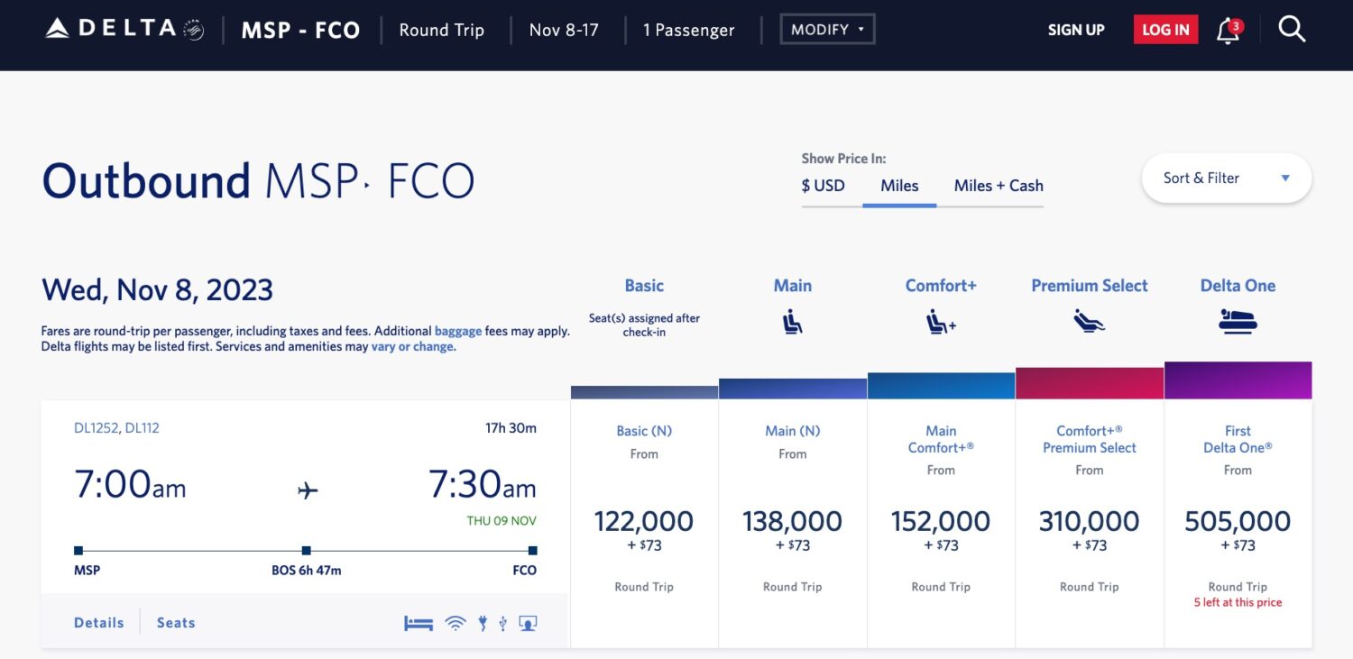Click the Delta logo in header
Screen dimensions: 1353x659
pyautogui.click(x=124, y=29)
